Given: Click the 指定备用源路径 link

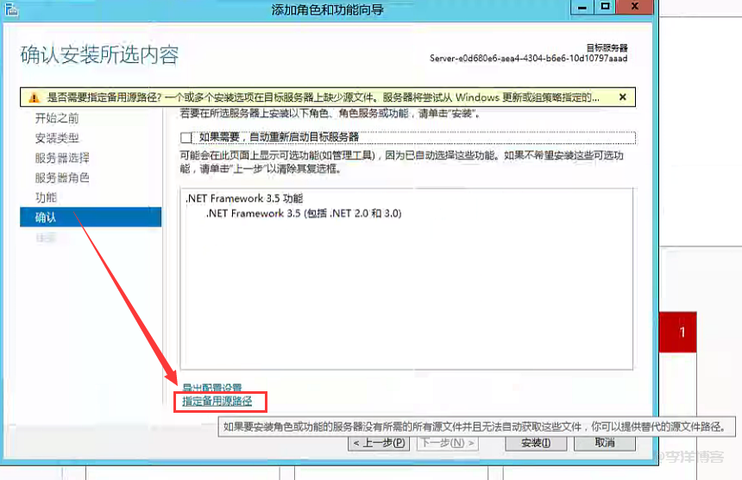Looking at the screenshot, I should 217,401.
